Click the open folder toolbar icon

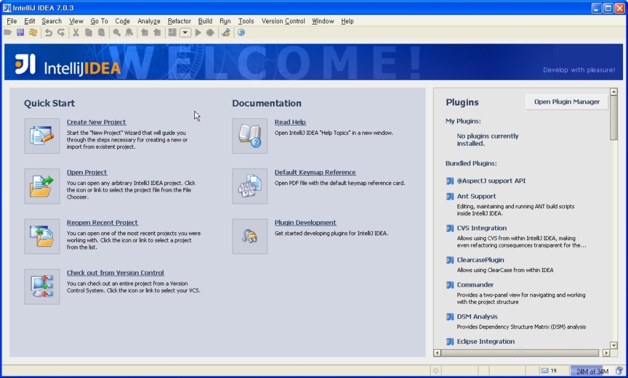[7, 32]
